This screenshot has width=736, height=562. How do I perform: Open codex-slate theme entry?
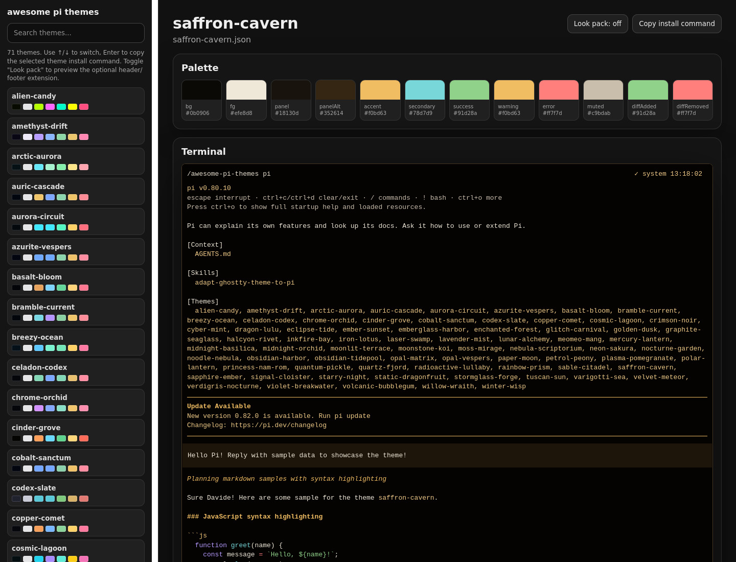pyautogui.click(x=76, y=493)
